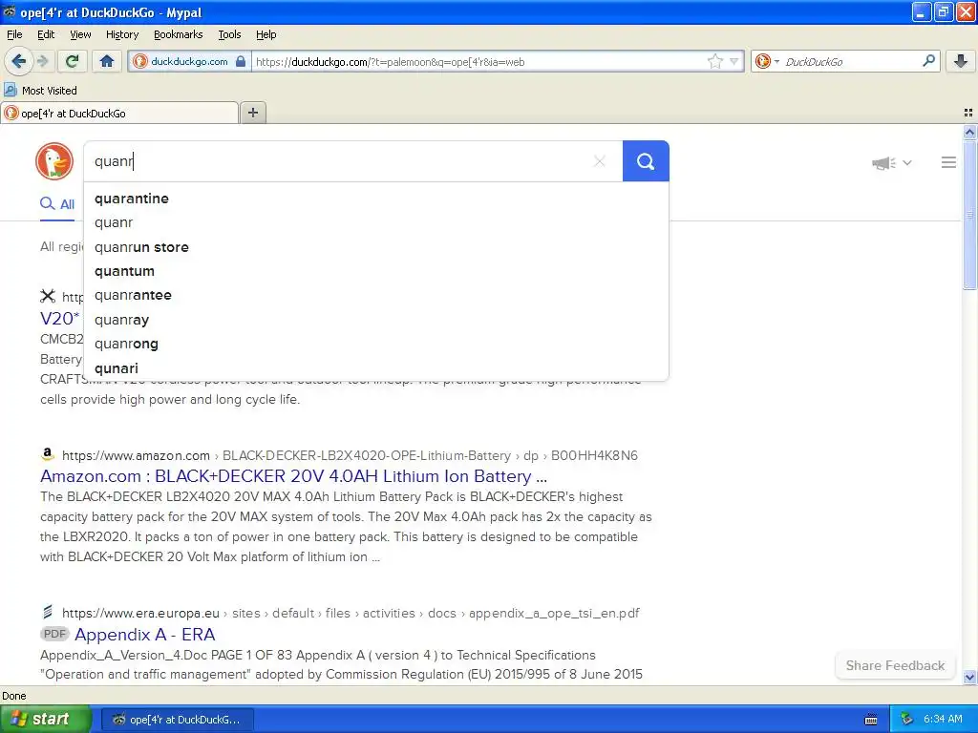
Task: Open the Most Visited bookmarks folder
Action: [41, 90]
